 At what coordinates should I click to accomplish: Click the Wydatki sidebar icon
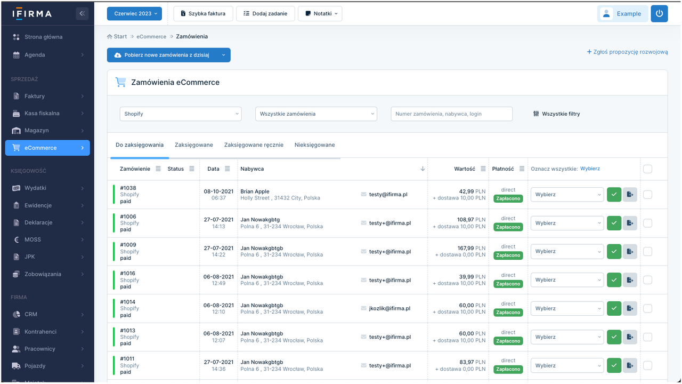16,188
